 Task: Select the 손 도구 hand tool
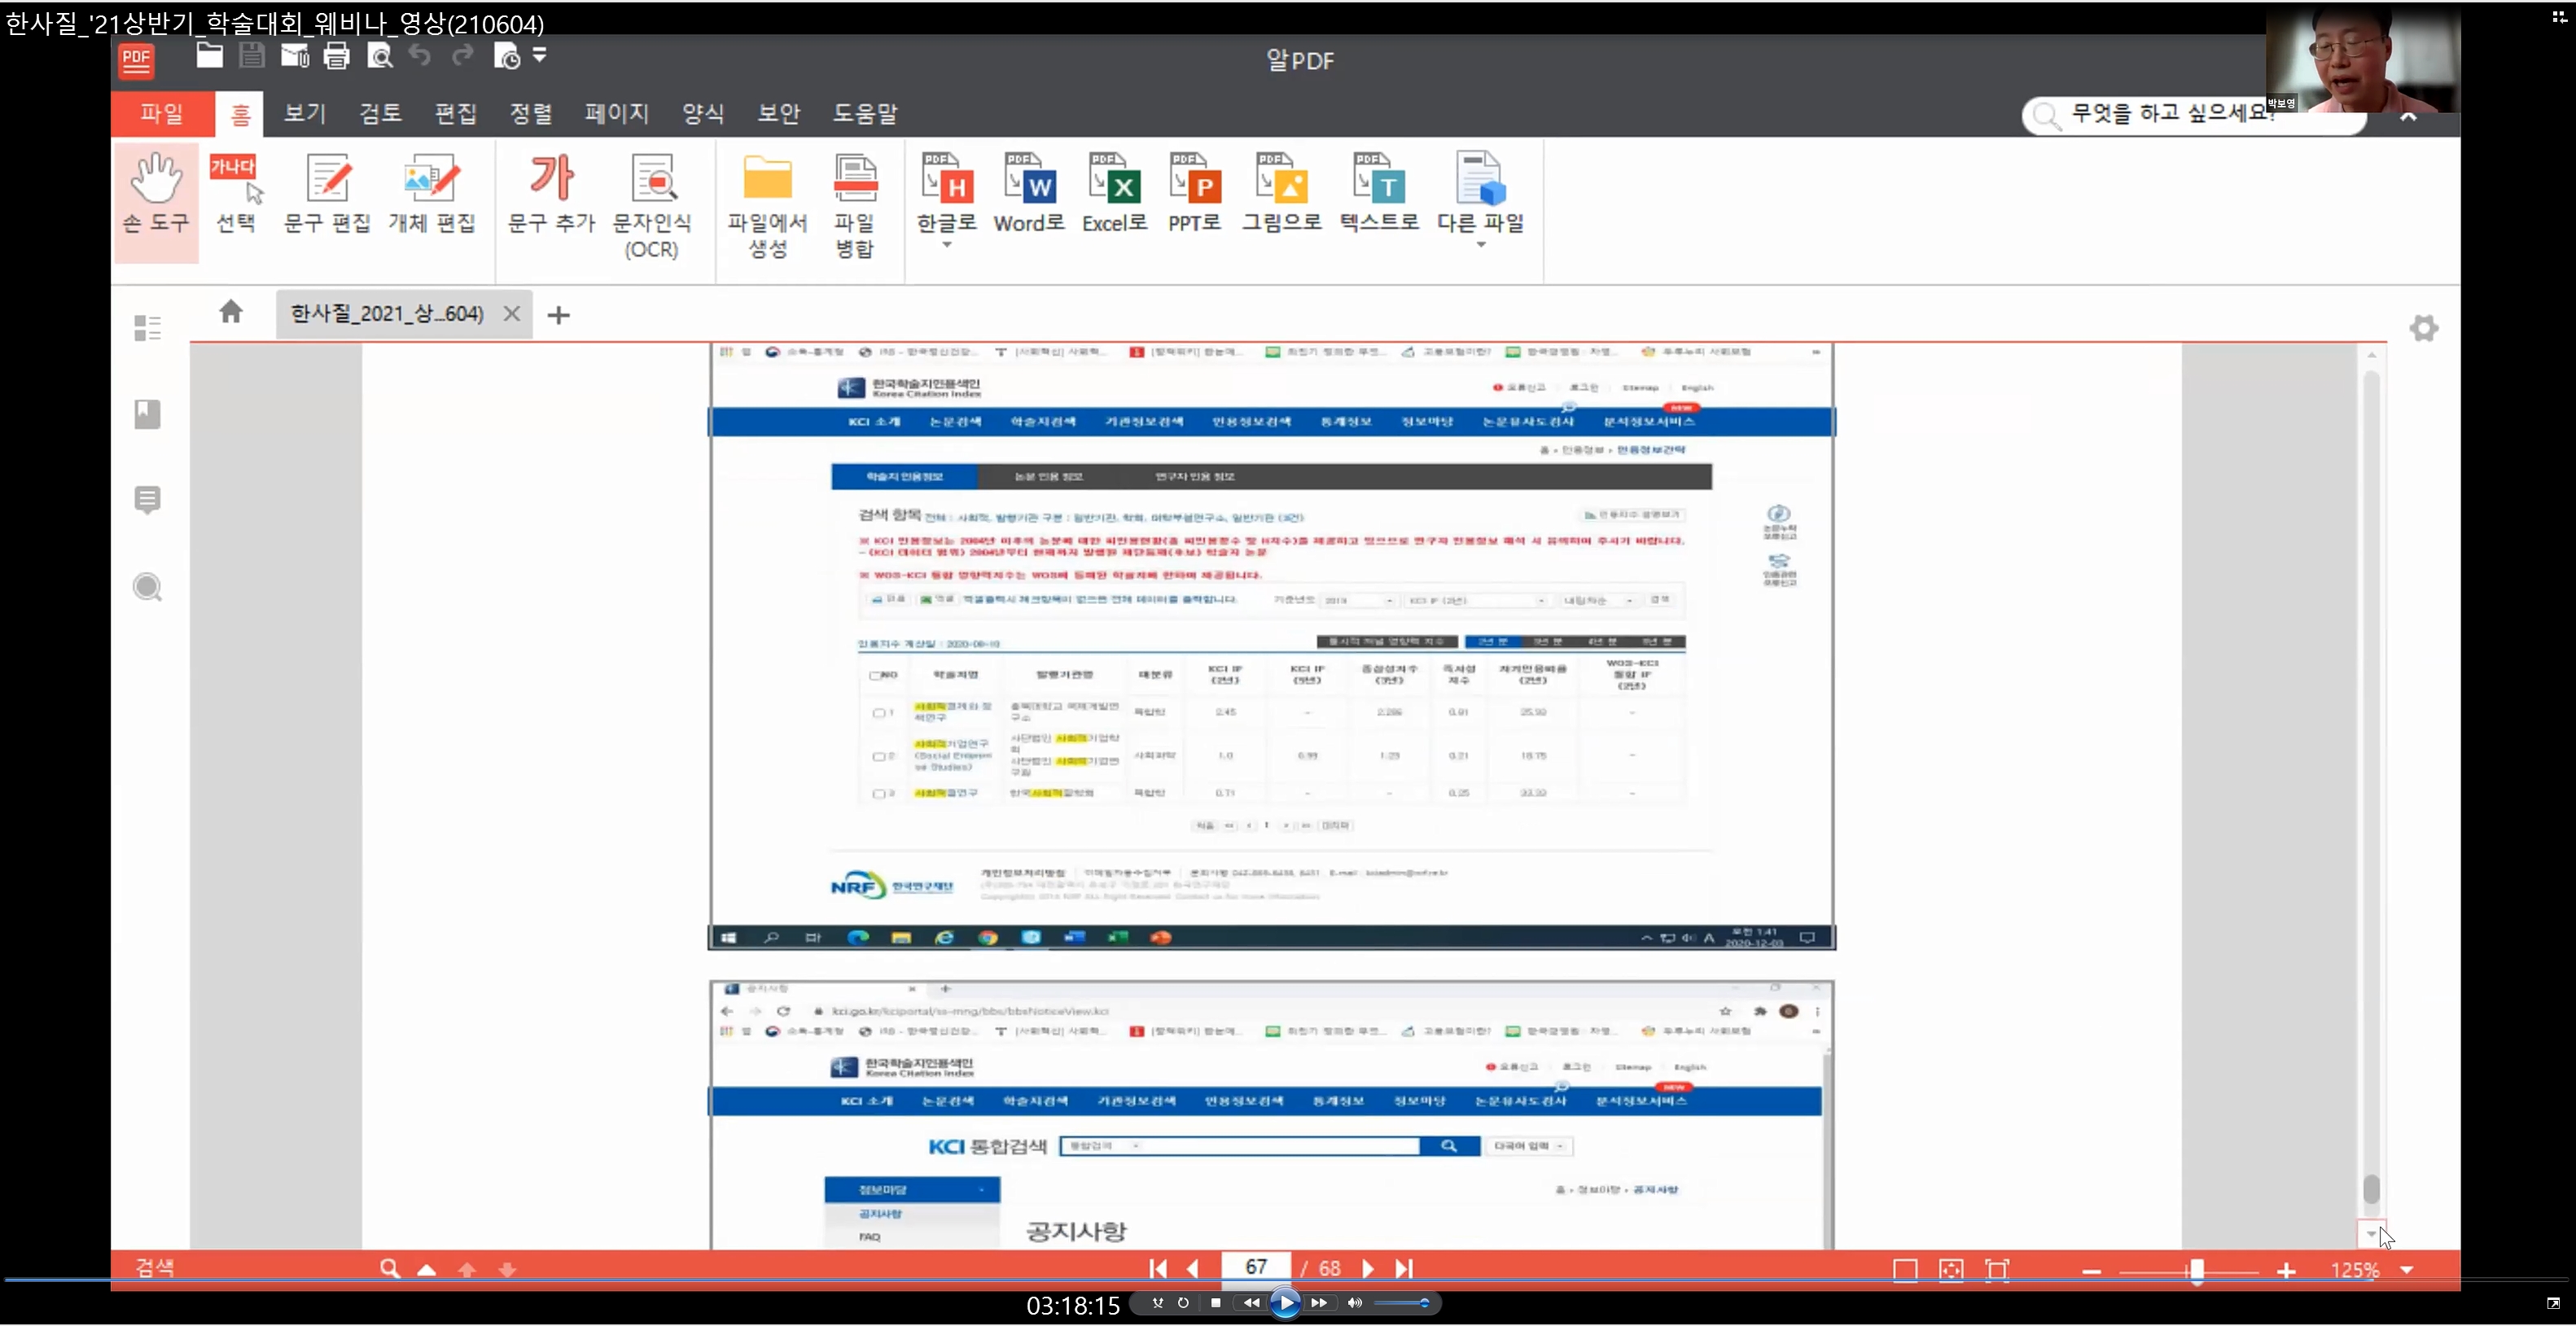[156, 201]
